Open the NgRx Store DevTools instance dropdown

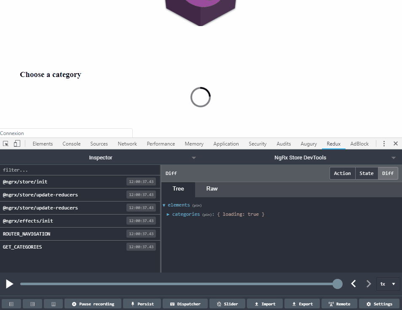[x=393, y=158]
